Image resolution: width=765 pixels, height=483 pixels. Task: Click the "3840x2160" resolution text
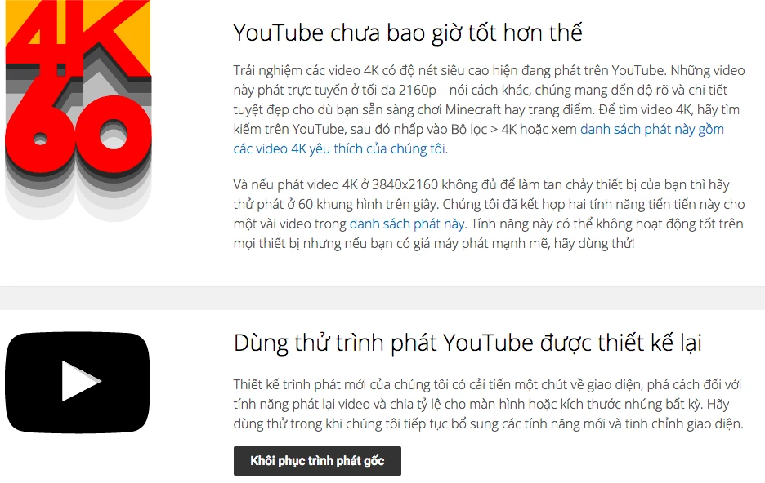point(405,185)
